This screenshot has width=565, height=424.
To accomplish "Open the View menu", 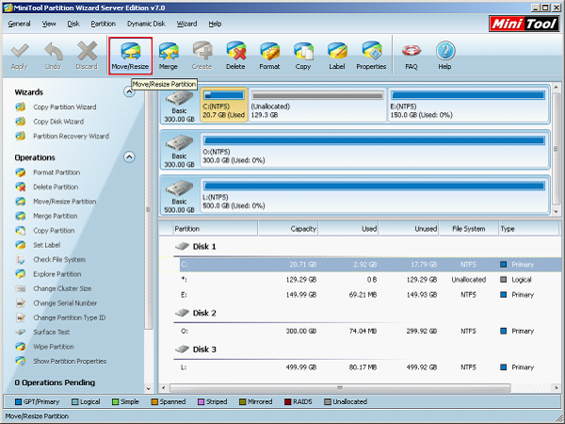I will 49,24.
